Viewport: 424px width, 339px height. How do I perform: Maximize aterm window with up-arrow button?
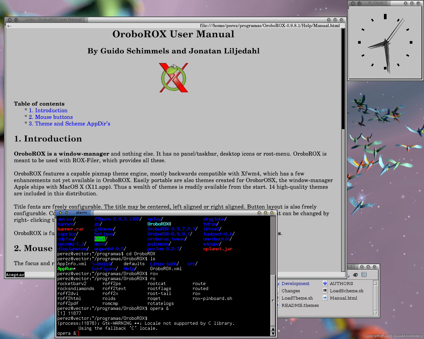tap(265, 213)
